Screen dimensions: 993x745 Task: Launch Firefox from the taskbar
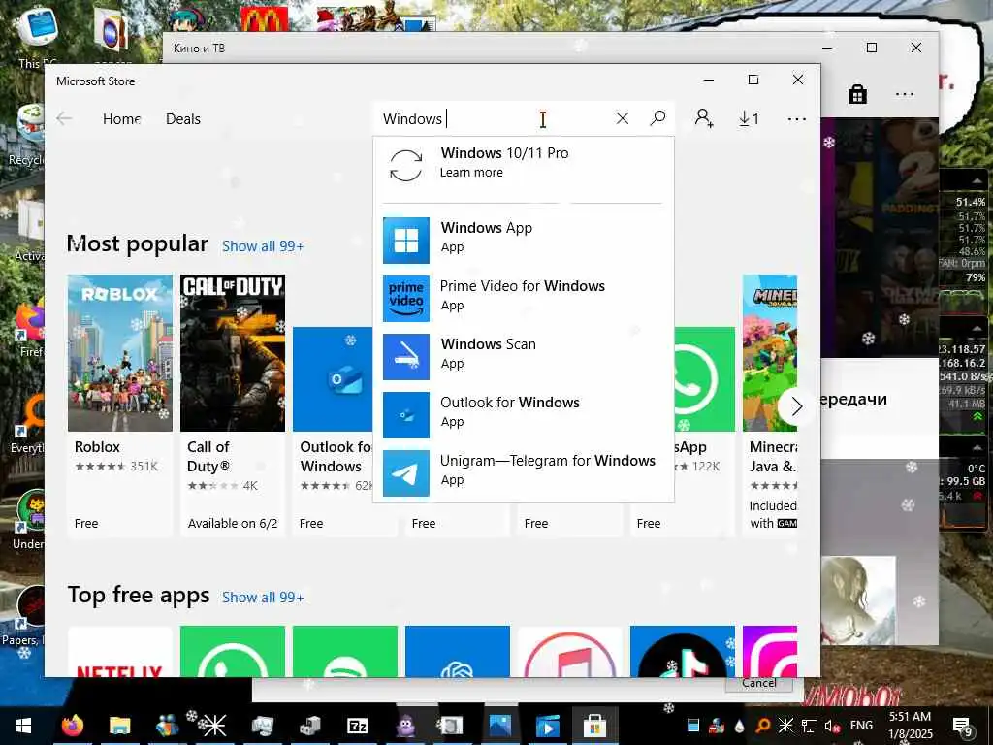point(73,726)
